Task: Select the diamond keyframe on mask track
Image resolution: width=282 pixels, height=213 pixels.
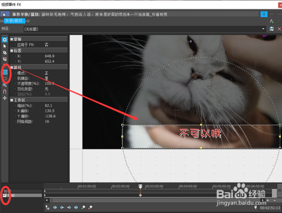Action: (140, 195)
